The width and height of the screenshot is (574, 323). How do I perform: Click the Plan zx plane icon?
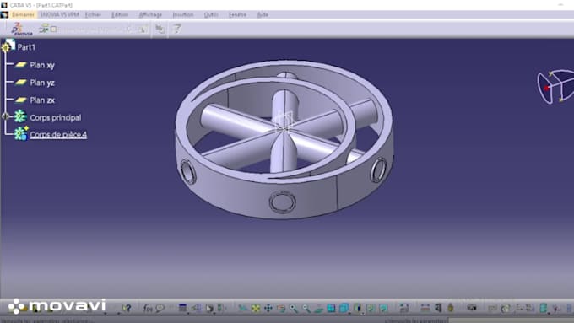[21, 100]
